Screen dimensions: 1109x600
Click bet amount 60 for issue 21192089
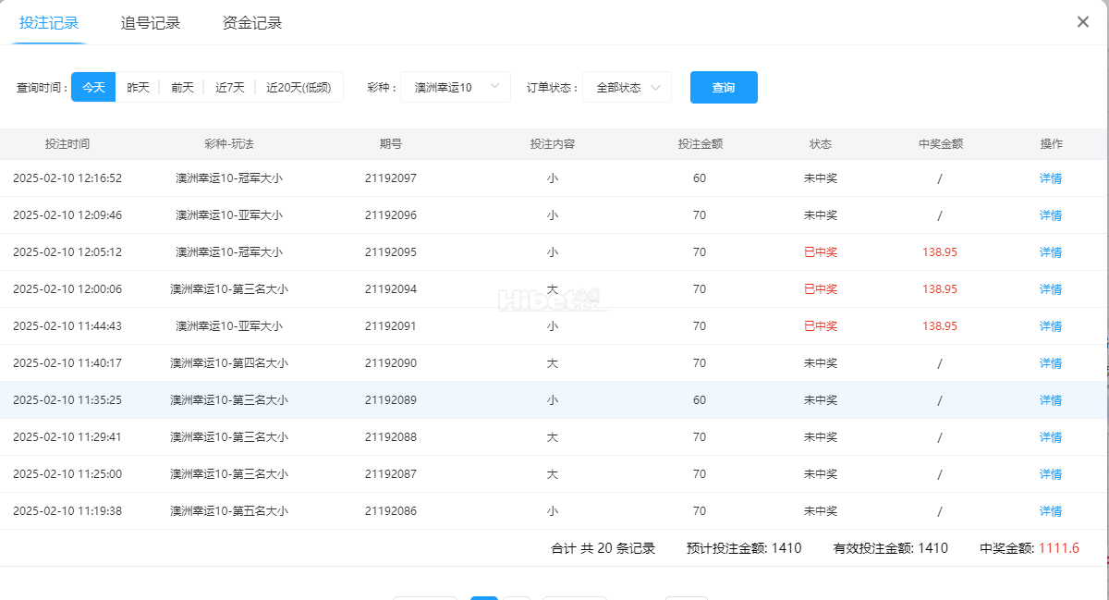pyautogui.click(x=700, y=400)
